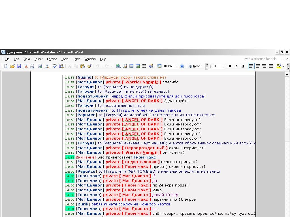Screen dimensions: 290x217
Task: Toggle left alignment
Action: coord(251,66)
